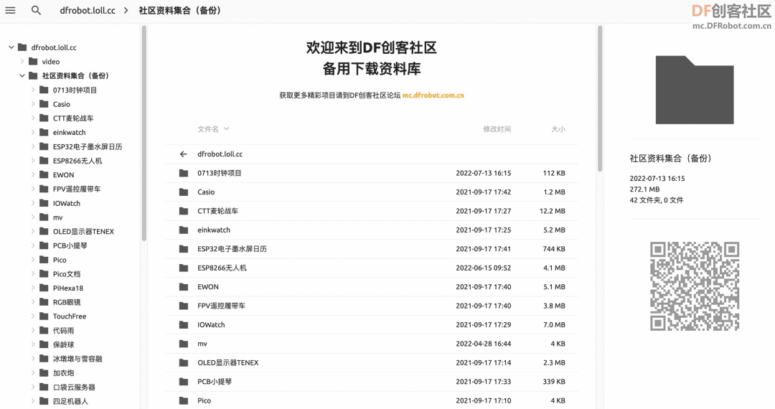Open the IOWatch folder in list
This screenshot has width=775, height=409.
(x=372, y=324)
